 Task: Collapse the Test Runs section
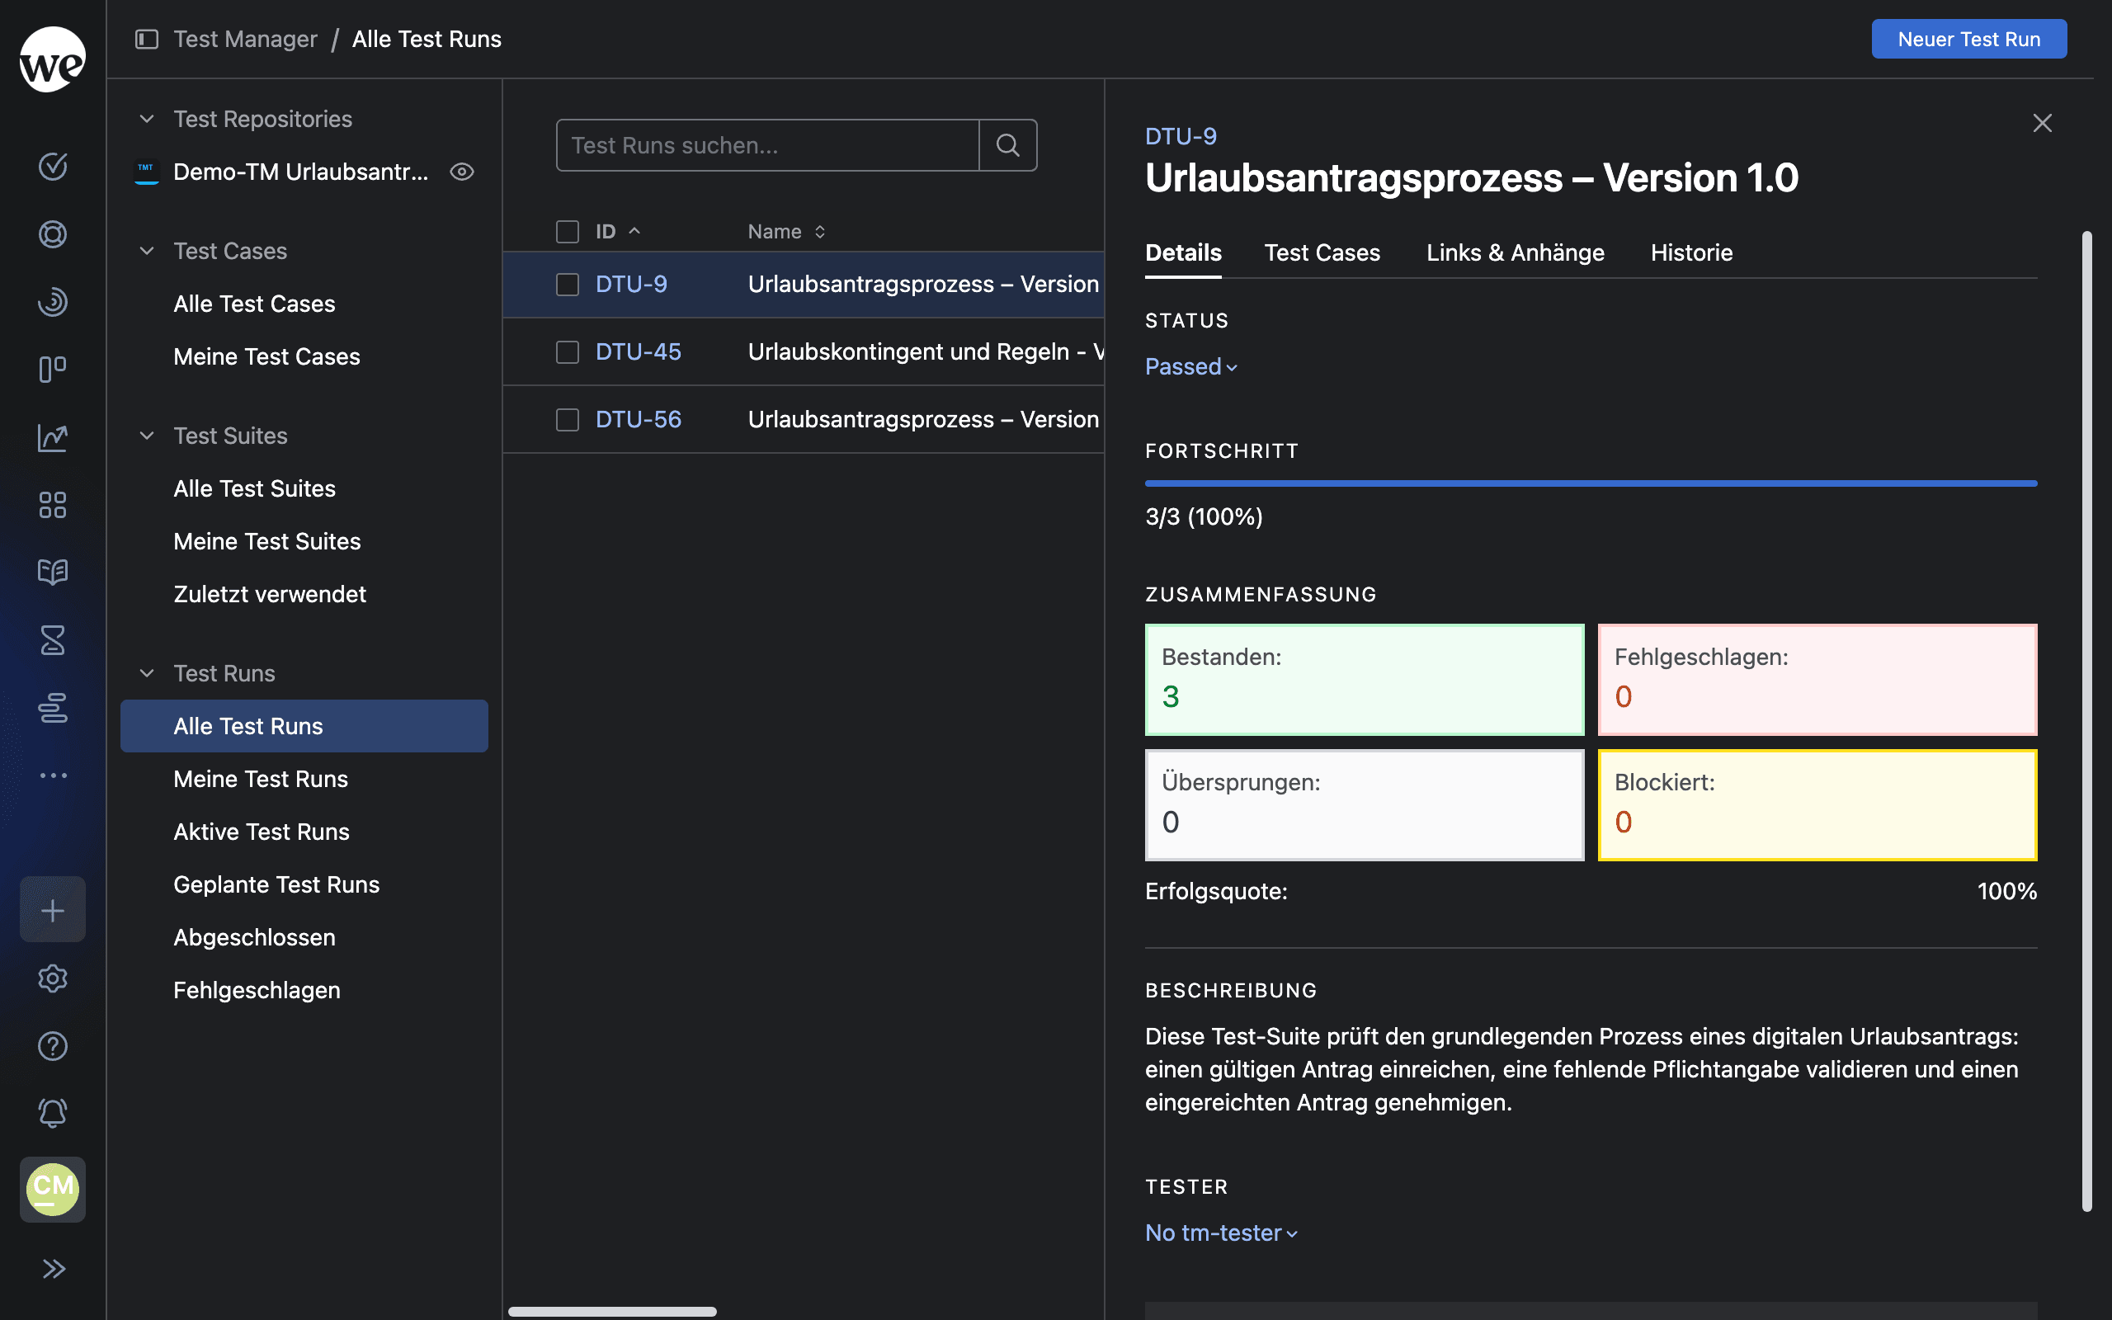point(147,673)
